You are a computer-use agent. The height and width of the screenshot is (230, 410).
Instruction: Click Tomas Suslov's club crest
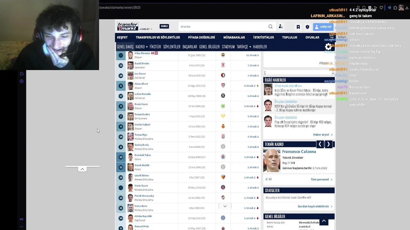223,116
